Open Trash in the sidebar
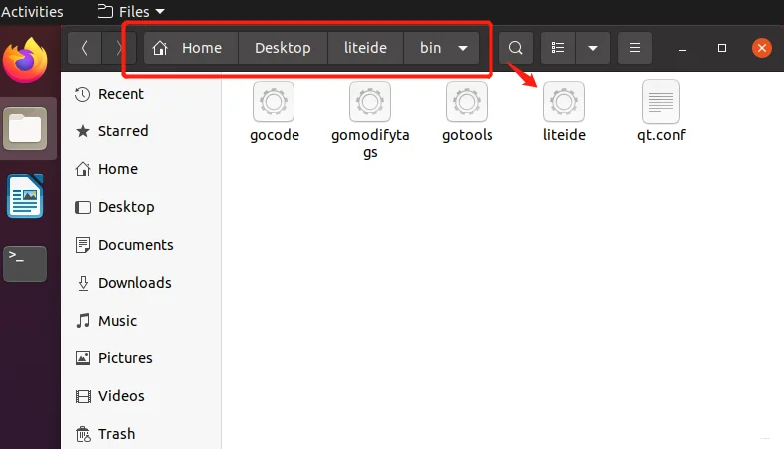This screenshot has height=449, width=784. (x=141, y=433)
